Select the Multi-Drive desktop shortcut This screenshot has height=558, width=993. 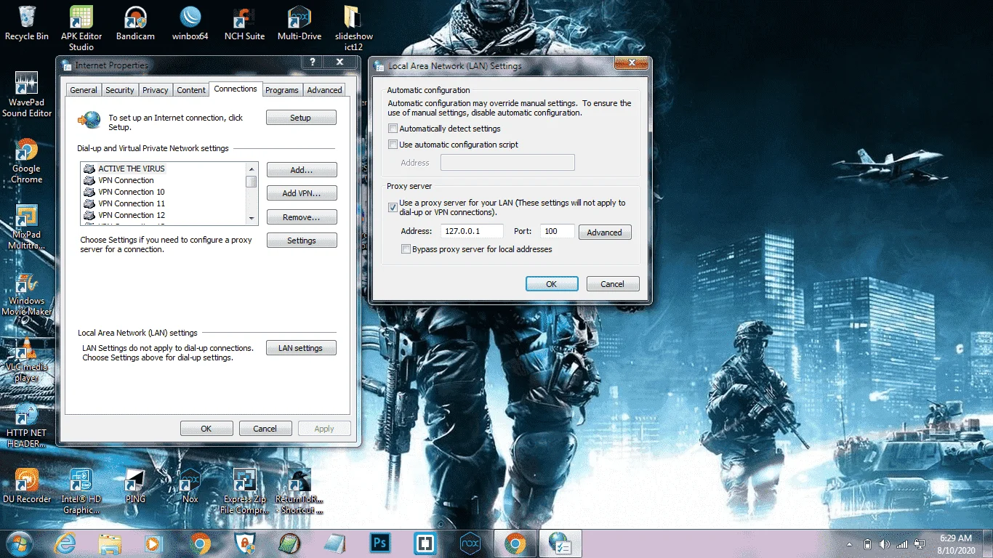tap(300, 23)
